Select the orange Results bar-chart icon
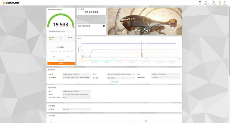The width and height of the screenshot is (230, 123). [220, 2]
